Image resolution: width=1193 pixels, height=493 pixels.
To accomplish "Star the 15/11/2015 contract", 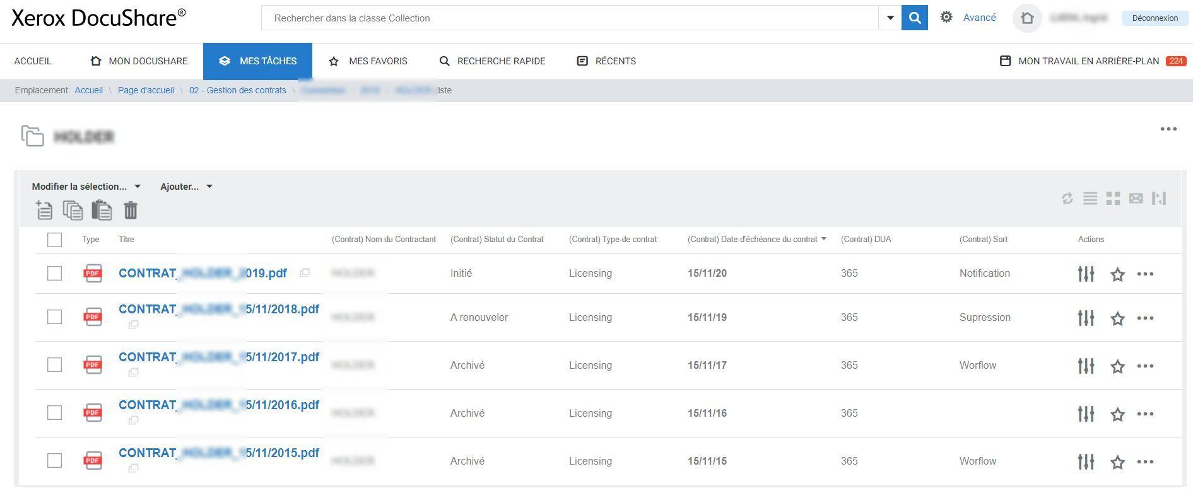I will point(1118,462).
